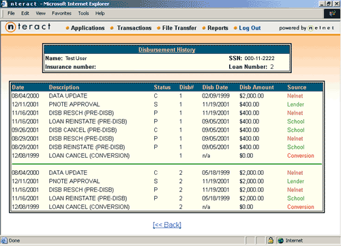
Task: Click Internet zone label in status bar
Action: pos(294,241)
